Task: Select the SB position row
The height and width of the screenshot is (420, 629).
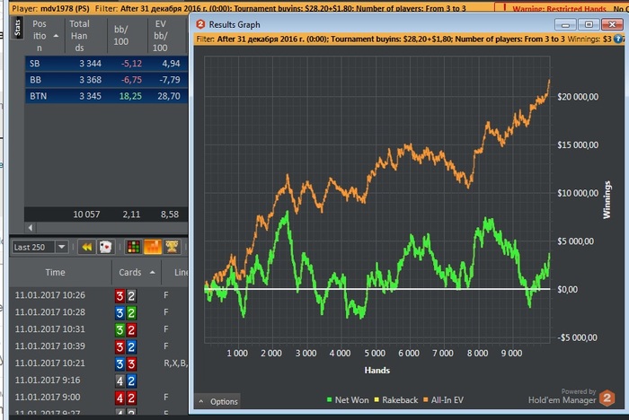Action: pos(106,64)
